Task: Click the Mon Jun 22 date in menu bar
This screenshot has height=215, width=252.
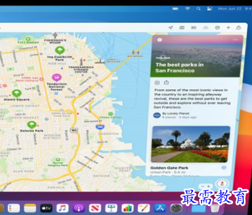Action: pyautogui.click(x=230, y=9)
